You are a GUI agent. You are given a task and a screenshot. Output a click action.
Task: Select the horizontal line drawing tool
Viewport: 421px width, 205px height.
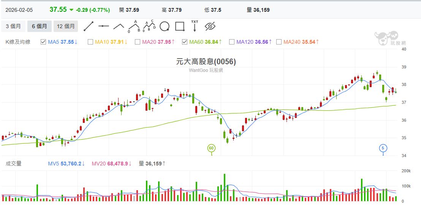click(103, 26)
